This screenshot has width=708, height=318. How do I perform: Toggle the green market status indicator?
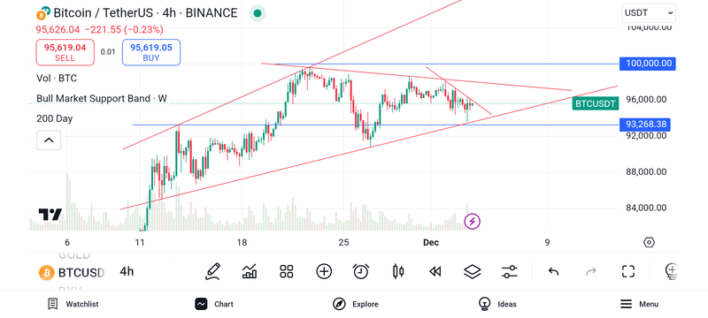coord(258,13)
